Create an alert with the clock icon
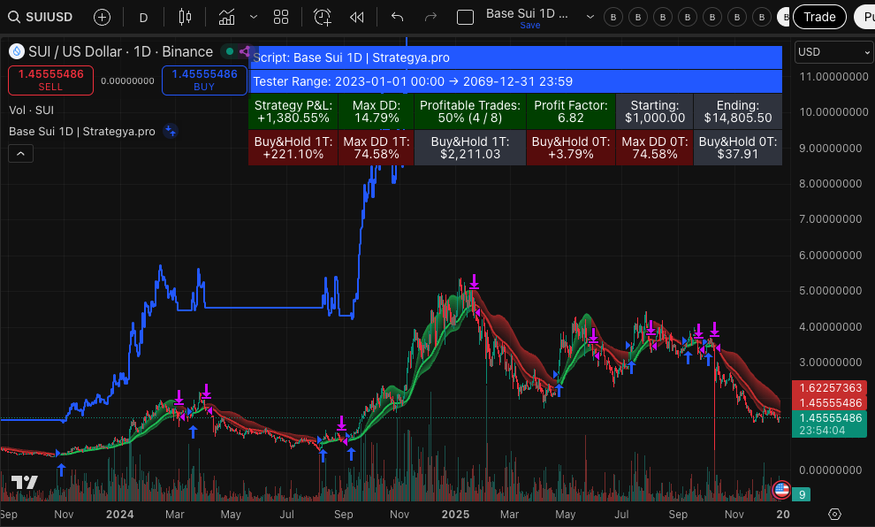Image resolution: width=875 pixels, height=527 pixels. 322,18
